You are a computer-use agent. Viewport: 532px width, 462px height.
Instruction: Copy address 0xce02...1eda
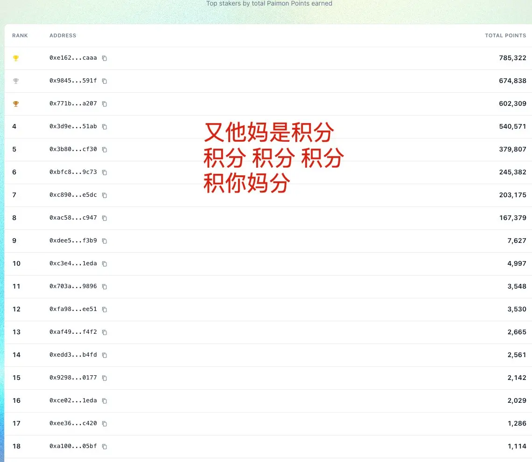pyautogui.click(x=105, y=400)
